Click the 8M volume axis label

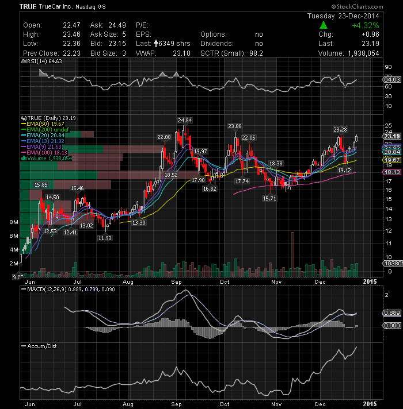(x=14, y=222)
